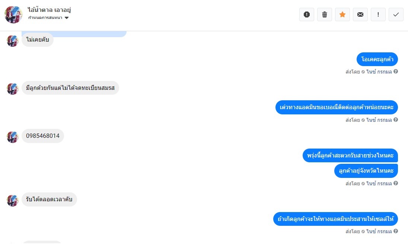Click sender name ไนซ์ กรกมล under โอเคคะลูกค้า
The image size is (408, 244).
pos(379,72)
